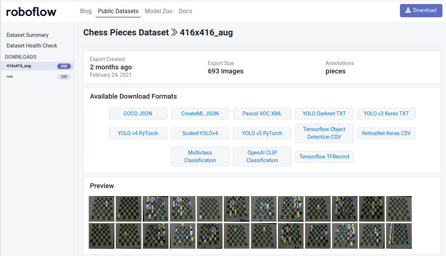Click the Download button at top right
The width and height of the screenshot is (446, 256).
[421, 11]
